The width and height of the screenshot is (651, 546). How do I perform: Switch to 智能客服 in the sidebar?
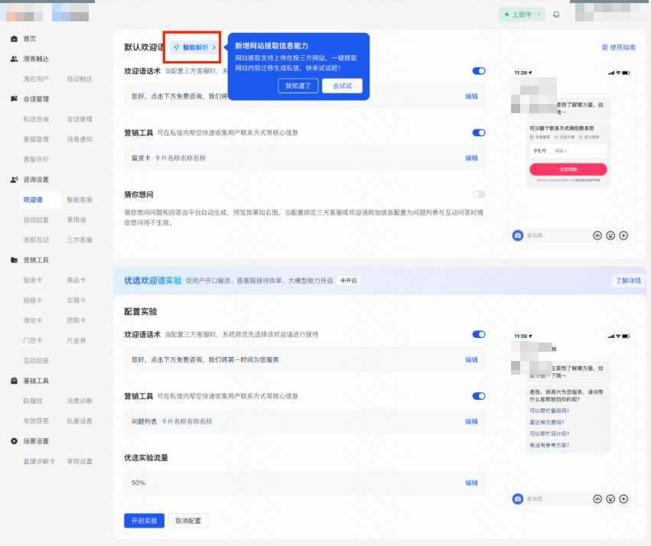[x=80, y=200]
